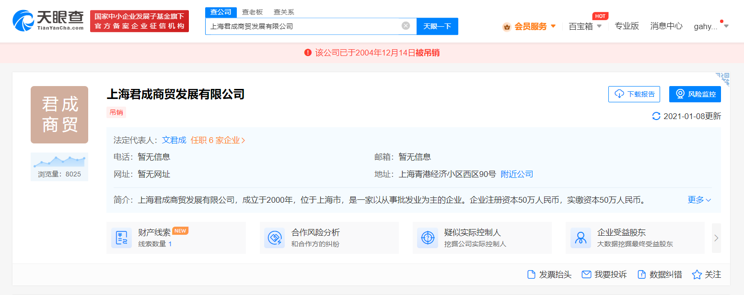The width and height of the screenshot is (744, 295).
Task: Click the 我要投诉 envelope icon
Action: (x=586, y=274)
